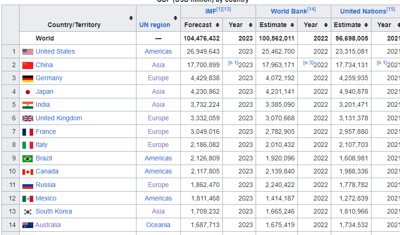Open footnote [n 1] in China IMF year
Viewport: 400px width, 235px height.
233,62
